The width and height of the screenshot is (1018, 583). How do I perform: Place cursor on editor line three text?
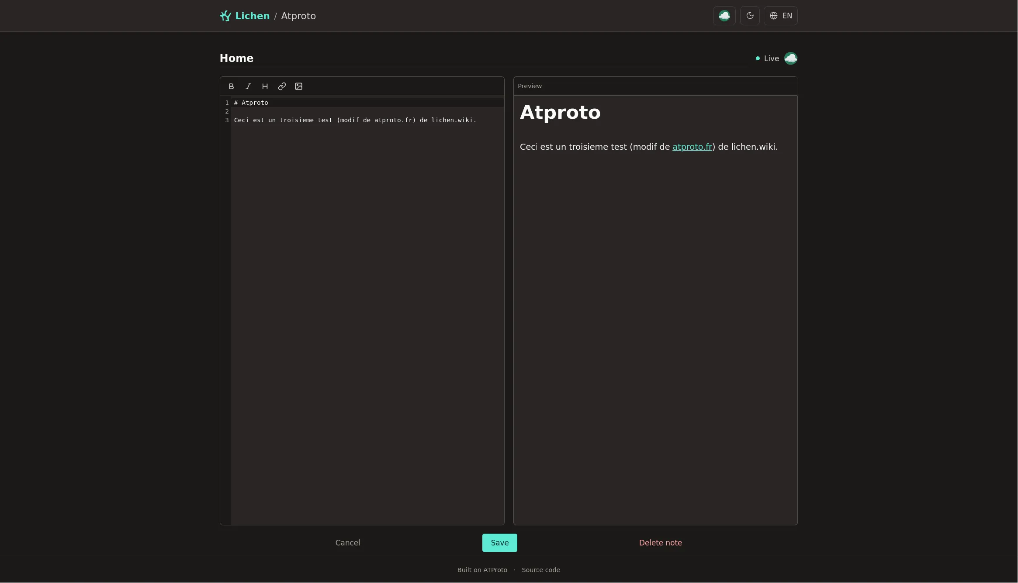pyautogui.click(x=355, y=120)
